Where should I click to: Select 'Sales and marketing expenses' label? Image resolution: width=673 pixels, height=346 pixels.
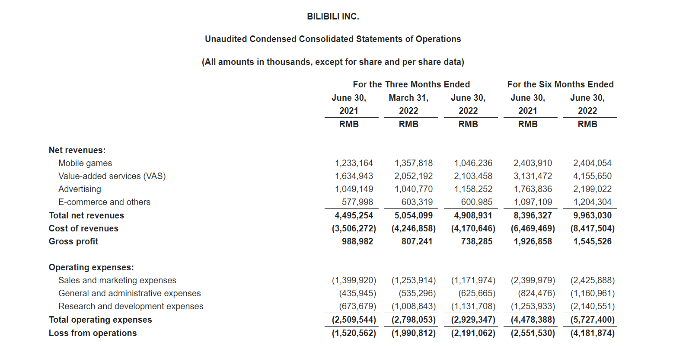(117, 280)
